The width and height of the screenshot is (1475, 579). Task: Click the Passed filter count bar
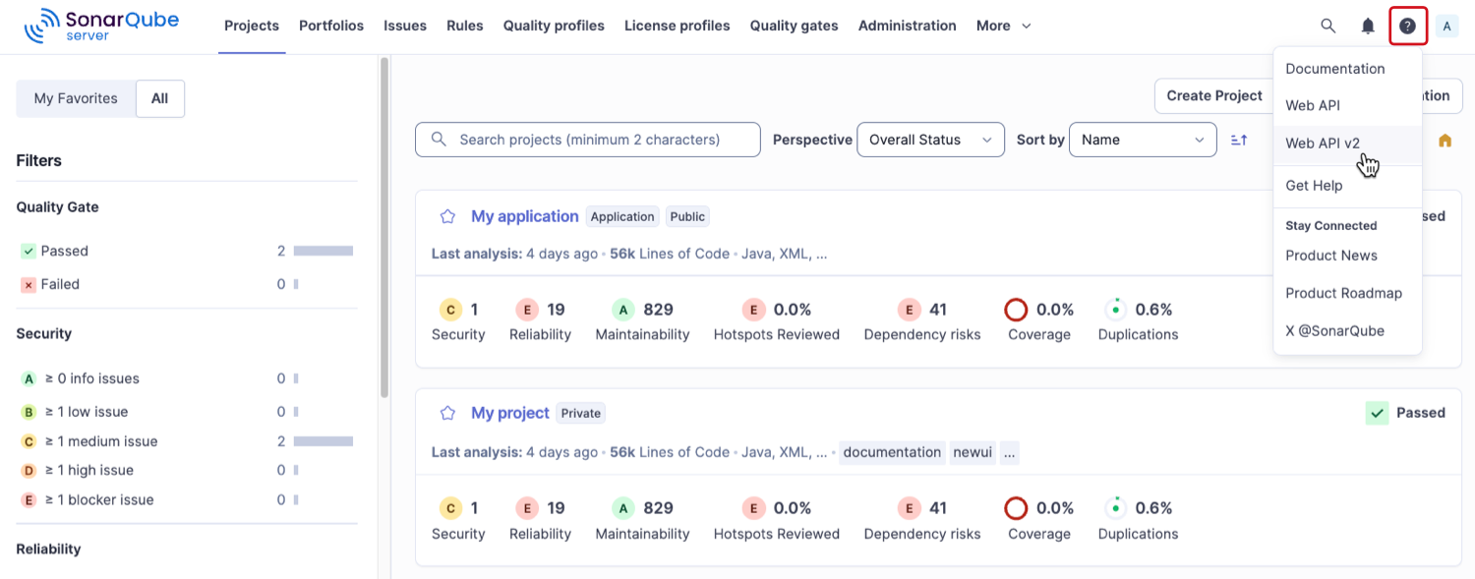pyautogui.click(x=324, y=251)
